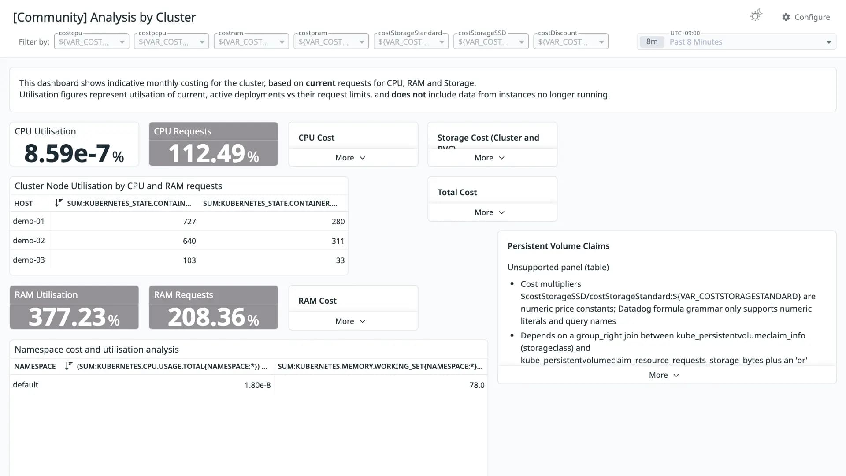Select the demo-02 host row
Viewport: 846px width, 476px height.
point(179,241)
